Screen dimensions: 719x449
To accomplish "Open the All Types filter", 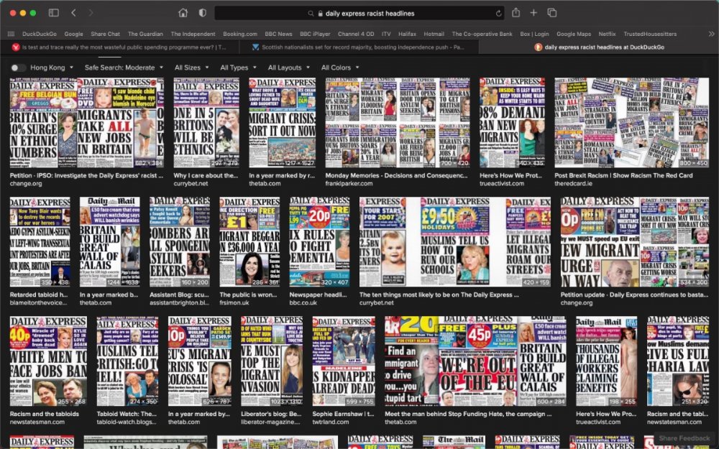I will coord(239,68).
